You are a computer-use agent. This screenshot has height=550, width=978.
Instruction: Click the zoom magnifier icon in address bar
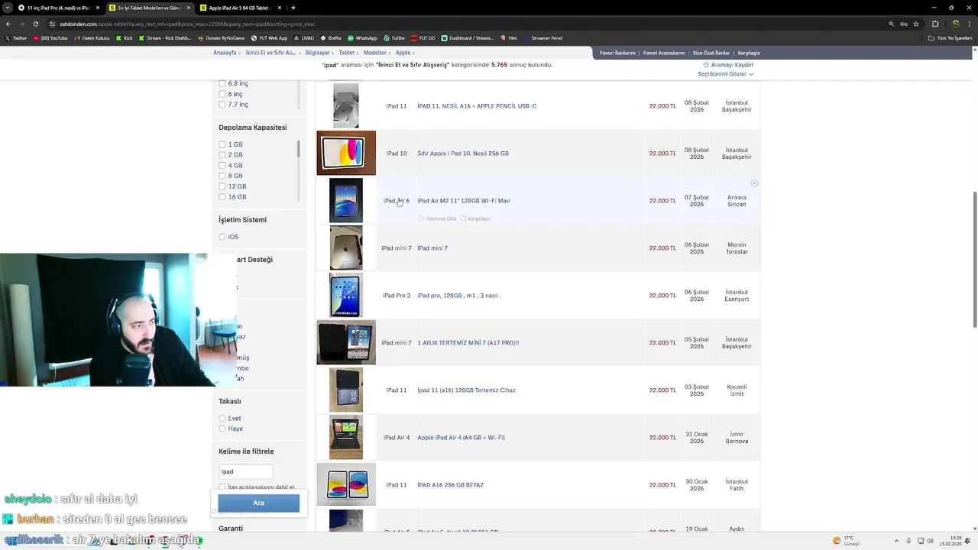pos(891,24)
